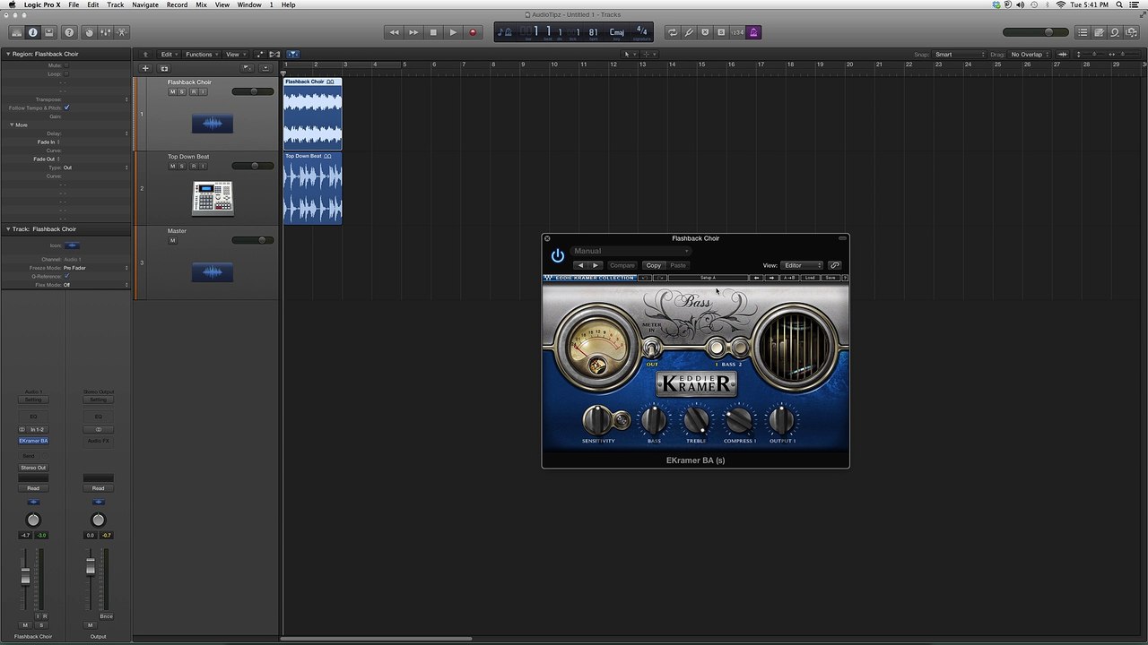
Task: Open the Library panel icon
Action: tap(16, 32)
